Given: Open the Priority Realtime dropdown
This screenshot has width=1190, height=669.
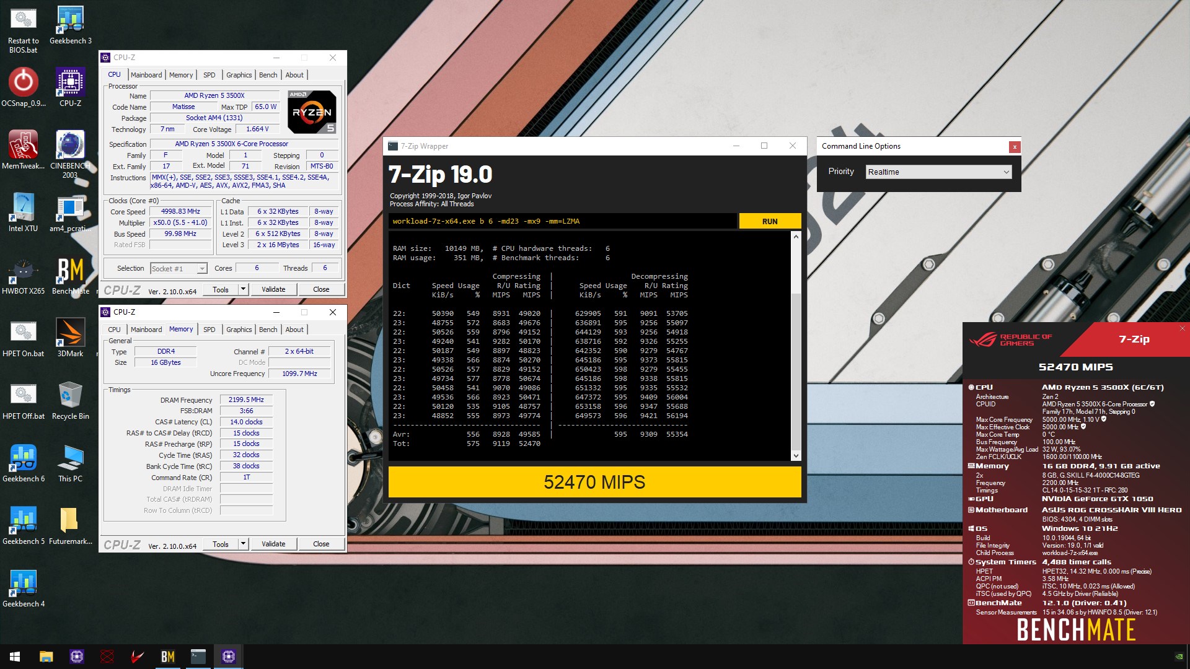Looking at the screenshot, I should tap(938, 172).
